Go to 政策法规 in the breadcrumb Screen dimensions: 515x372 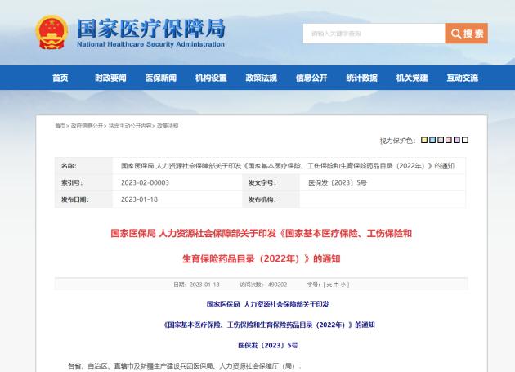(x=168, y=126)
